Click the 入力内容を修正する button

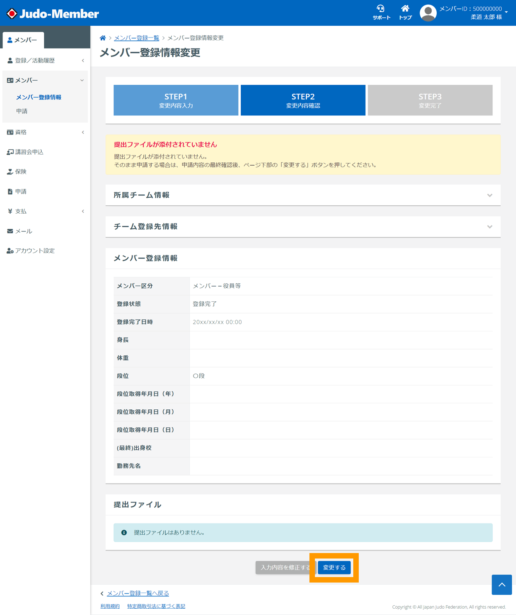[x=285, y=567]
